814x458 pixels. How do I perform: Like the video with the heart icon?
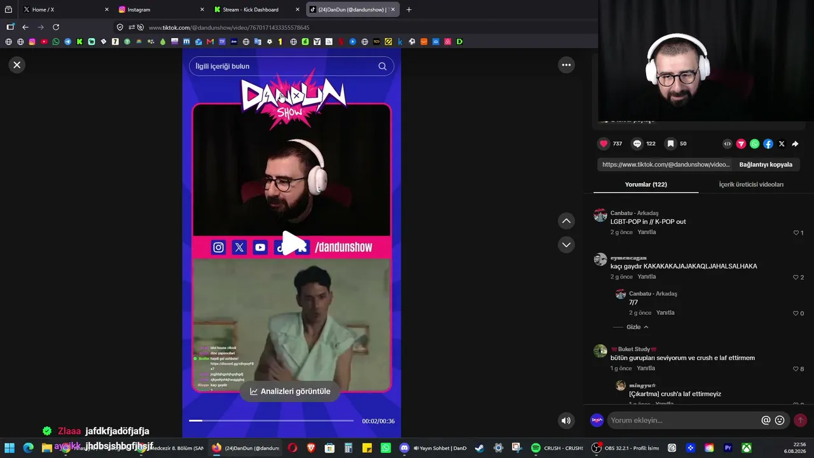pyautogui.click(x=604, y=144)
